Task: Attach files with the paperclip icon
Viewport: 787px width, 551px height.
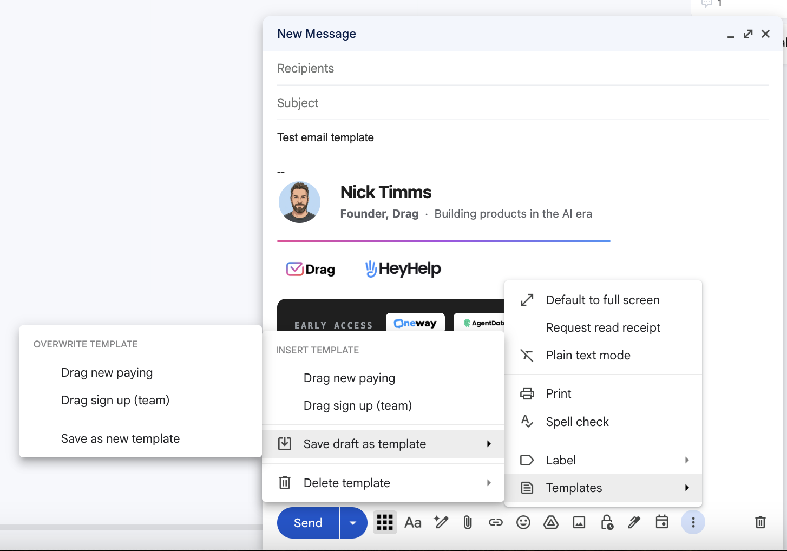Action: pyautogui.click(x=468, y=522)
